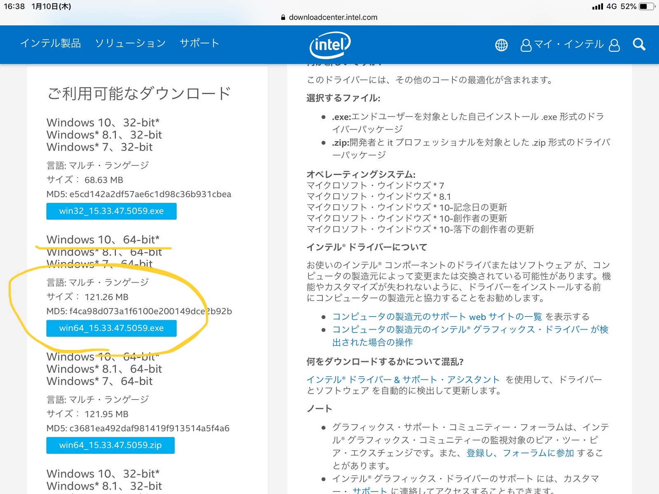Image resolution: width=659 pixels, height=494 pixels.
Task: Download win64_15.33.47.5059.zip
Action: pos(110,445)
